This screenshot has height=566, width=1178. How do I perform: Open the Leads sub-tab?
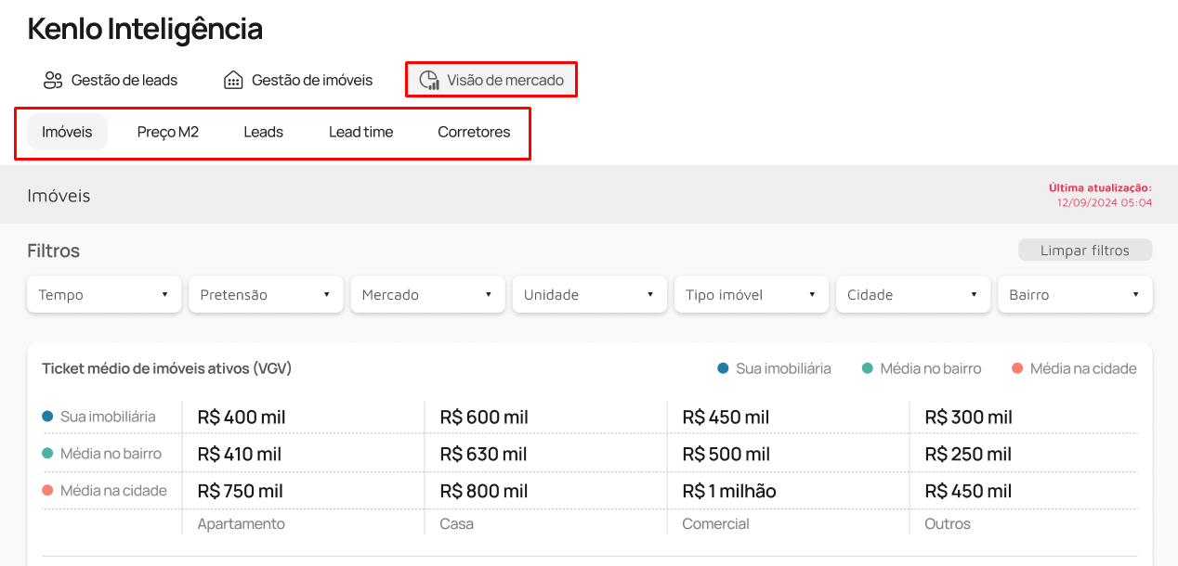coord(264,132)
